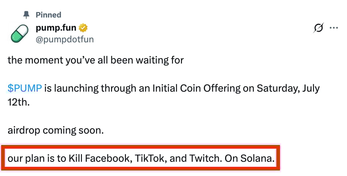The image size is (347, 176).
Task: Visit the @pumpdotfun handle
Action: pos(65,39)
